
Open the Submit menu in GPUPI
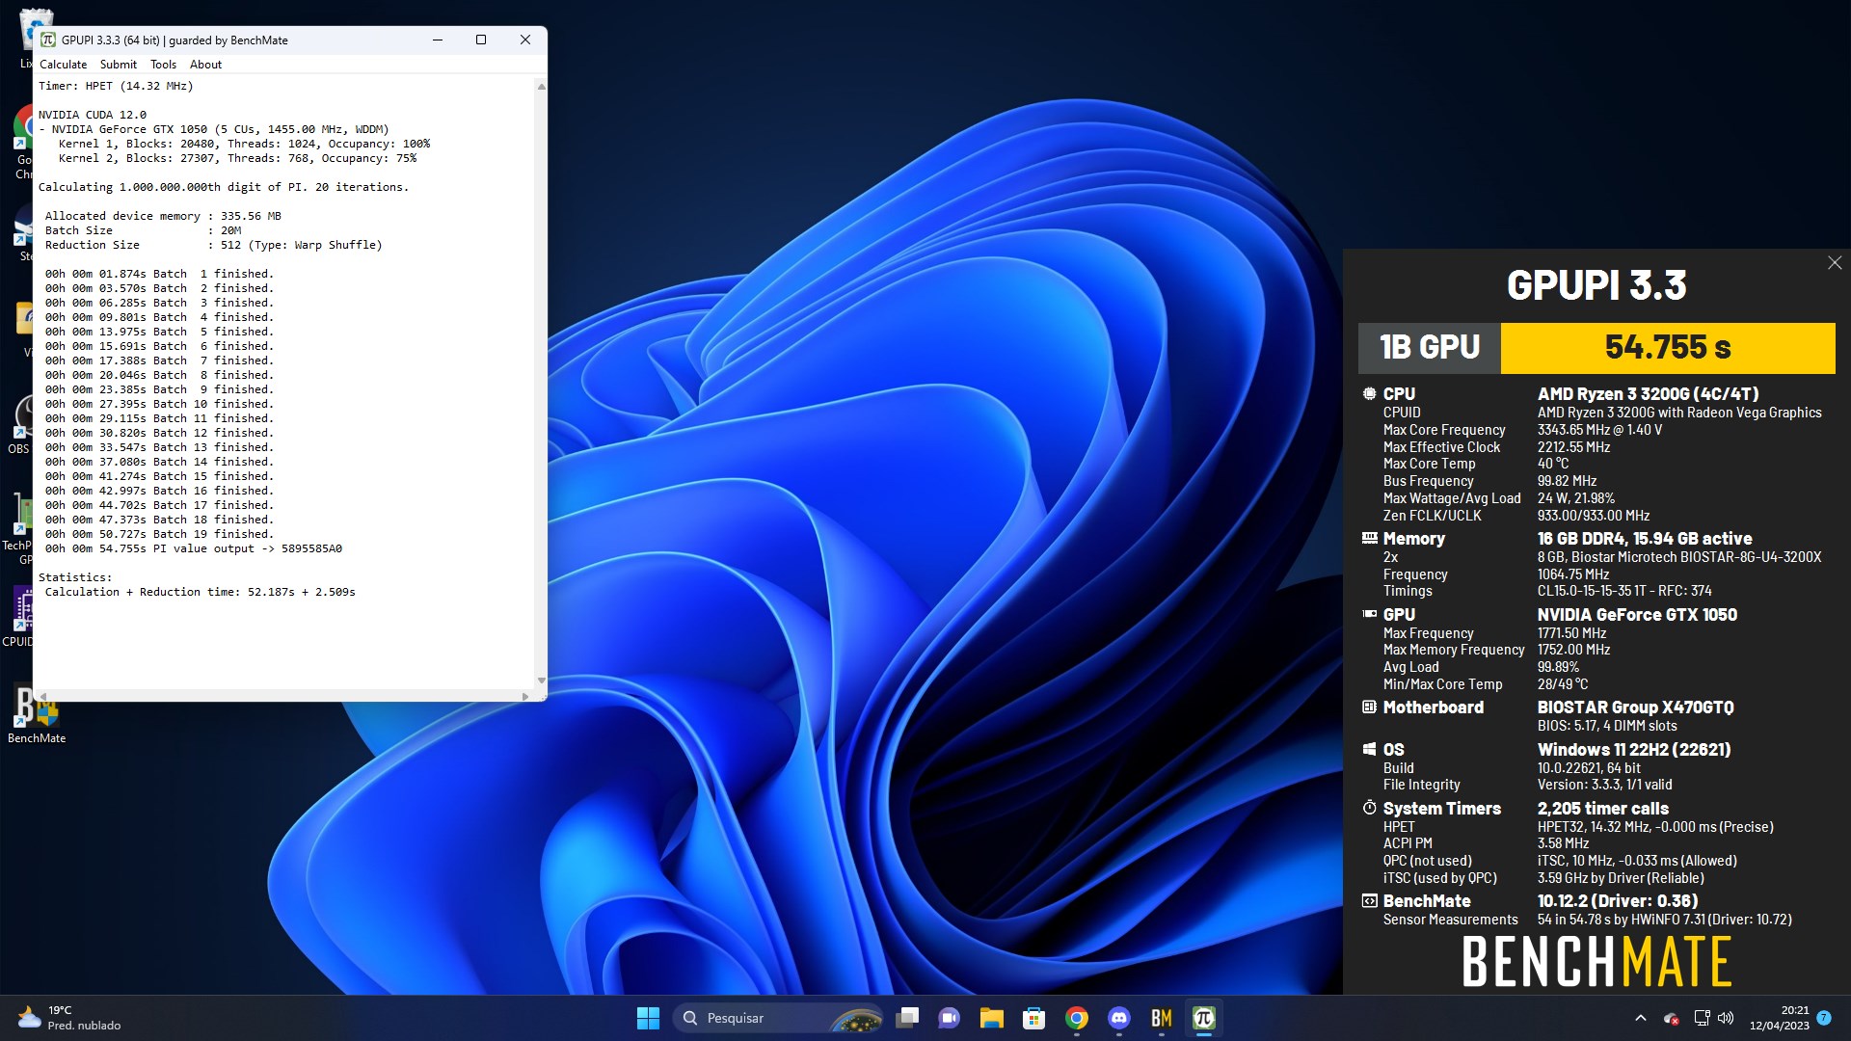[x=119, y=65]
